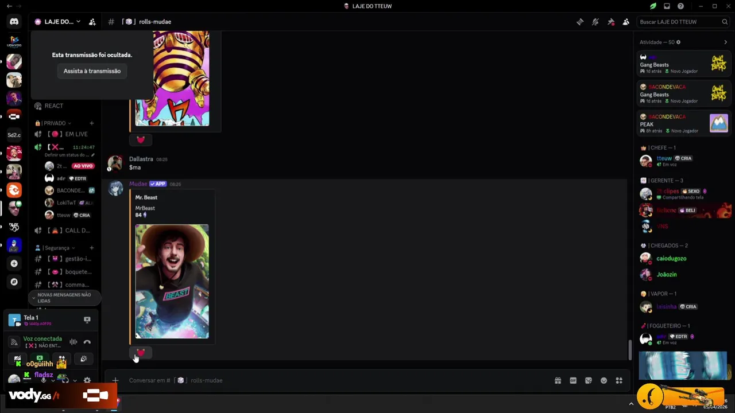The width and height of the screenshot is (735, 413).
Task: Toggle camera on button in voice panel
Action: [18, 359]
